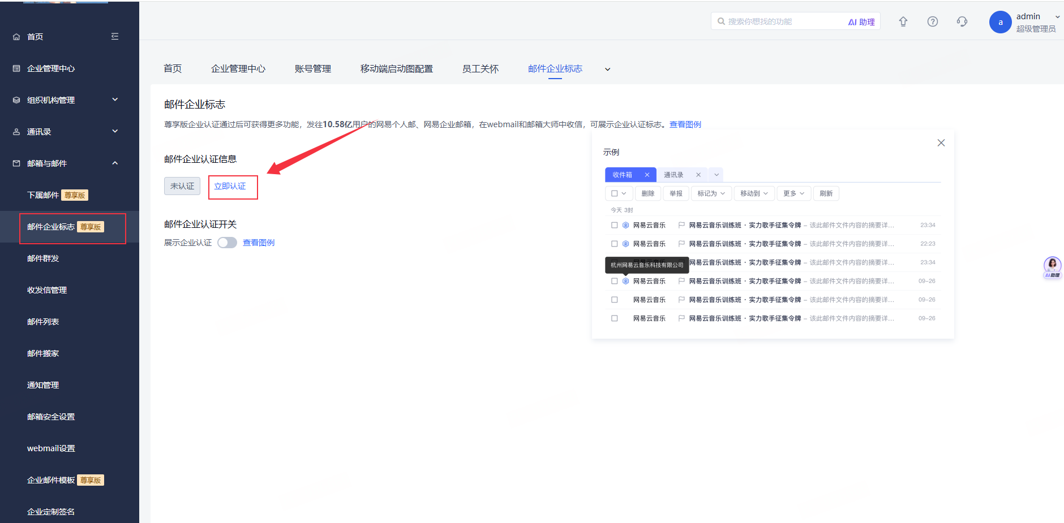Open the home icon in sidebar
Viewport: 1064px width, 523px height.
[16, 37]
